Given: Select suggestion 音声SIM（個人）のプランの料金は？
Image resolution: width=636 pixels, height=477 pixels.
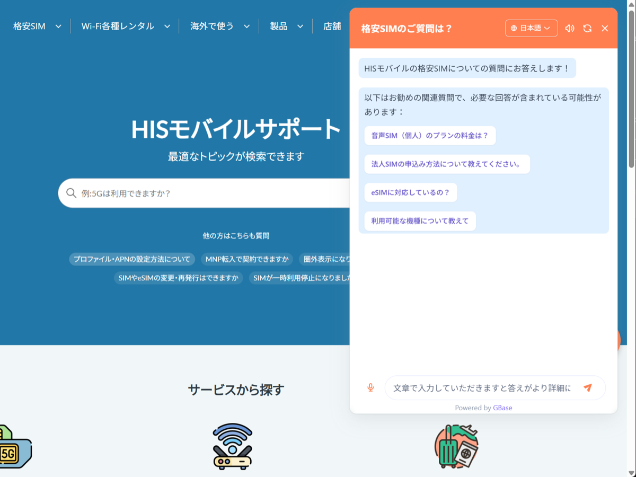Looking at the screenshot, I should tap(430, 136).
